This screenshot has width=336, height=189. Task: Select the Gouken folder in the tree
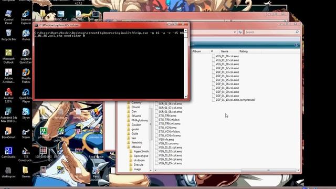point(136,125)
